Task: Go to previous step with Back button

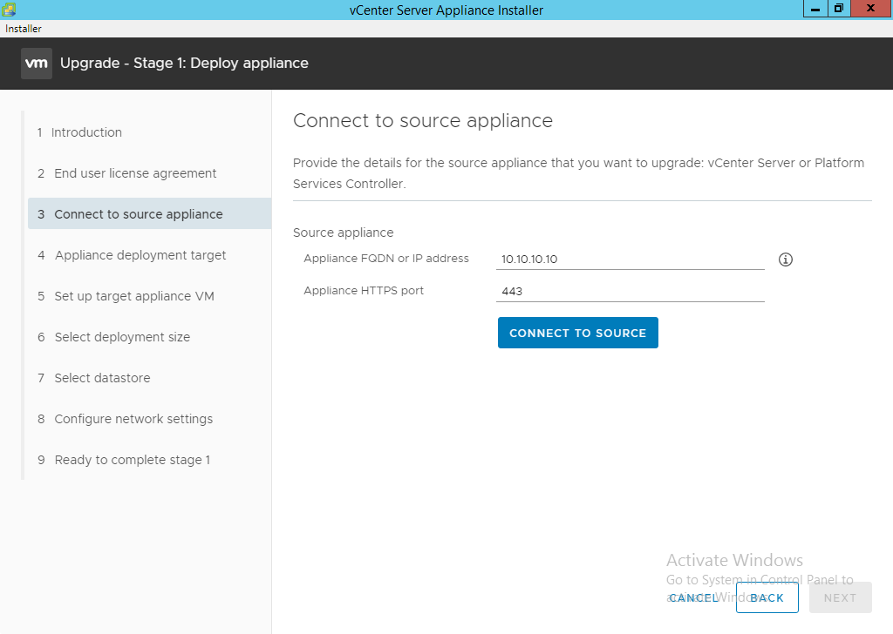Action: pyautogui.click(x=767, y=597)
